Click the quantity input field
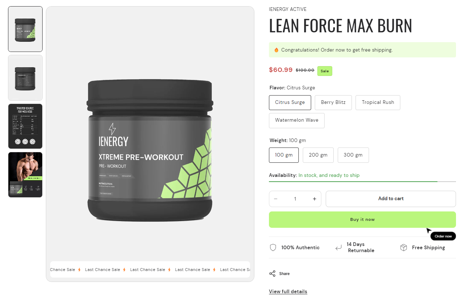The width and height of the screenshot is (460, 299). pyautogui.click(x=295, y=199)
